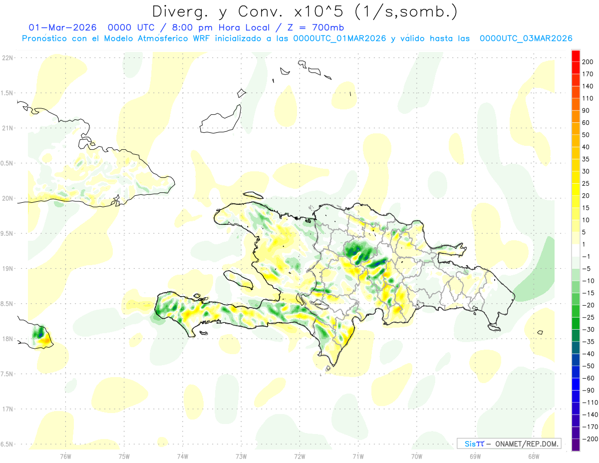
Task: Click the "69W" longitude label
Action: click(475, 457)
